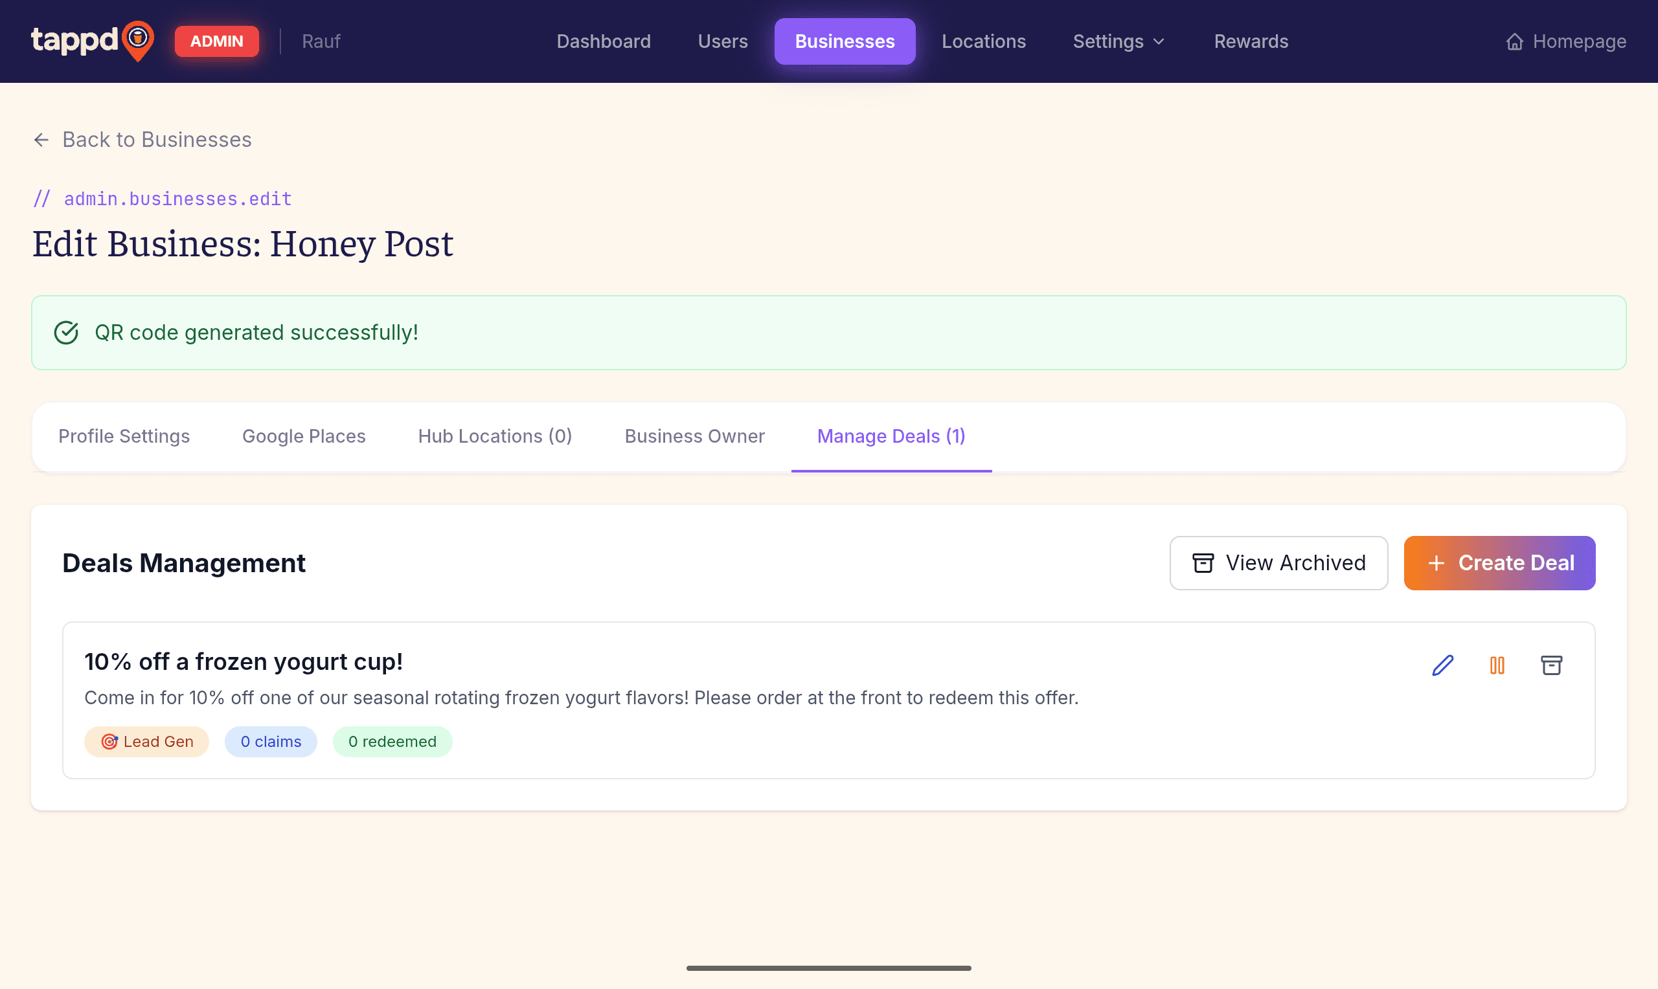Click the green checkmark icon in success banner
1658x989 pixels.
click(66, 332)
